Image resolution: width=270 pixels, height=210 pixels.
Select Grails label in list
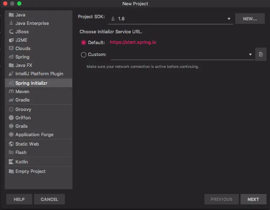tap(21, 126)
